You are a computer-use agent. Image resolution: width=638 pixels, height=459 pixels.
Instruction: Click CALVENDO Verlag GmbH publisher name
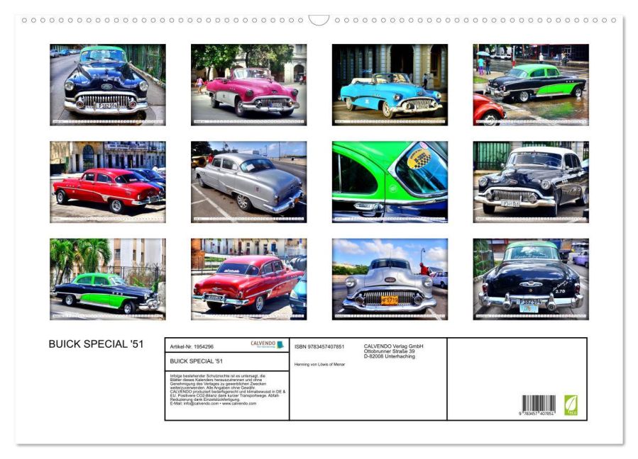point(393,346)
